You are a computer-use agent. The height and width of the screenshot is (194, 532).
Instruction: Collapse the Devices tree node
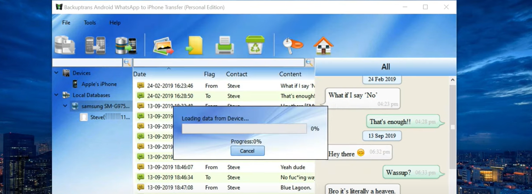pos(56,73)
